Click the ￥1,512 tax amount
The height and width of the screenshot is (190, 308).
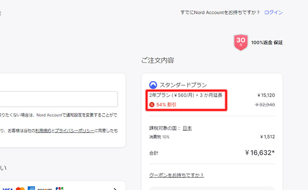[267, 137]
